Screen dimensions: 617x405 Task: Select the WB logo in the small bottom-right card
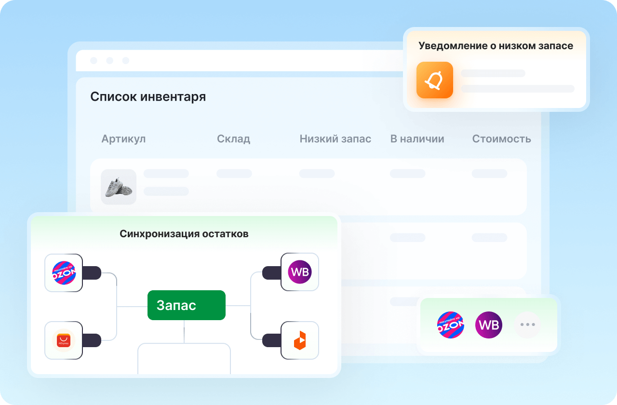(x=489, y=325)
